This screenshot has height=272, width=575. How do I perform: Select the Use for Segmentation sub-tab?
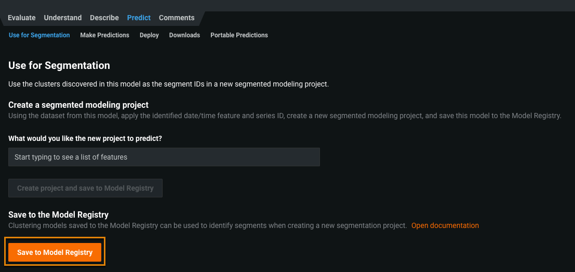(39, 35)
